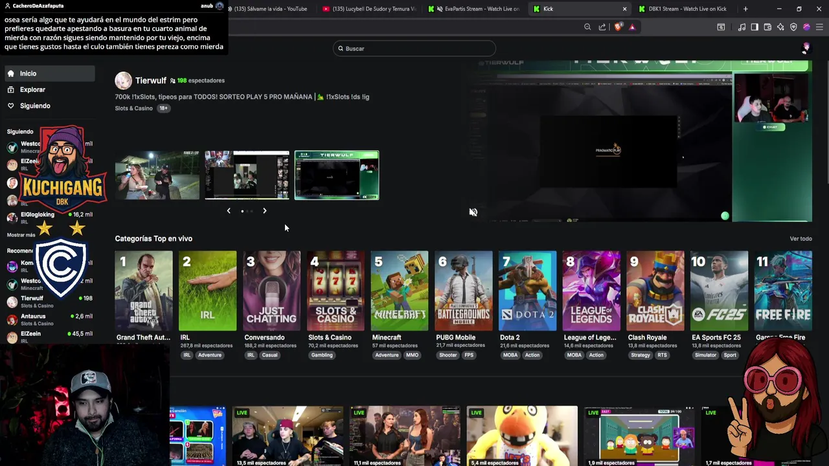Screen dimensions: 829x466
Task: Click the MOBA tag under Dota 2
Action: [510, 355]
